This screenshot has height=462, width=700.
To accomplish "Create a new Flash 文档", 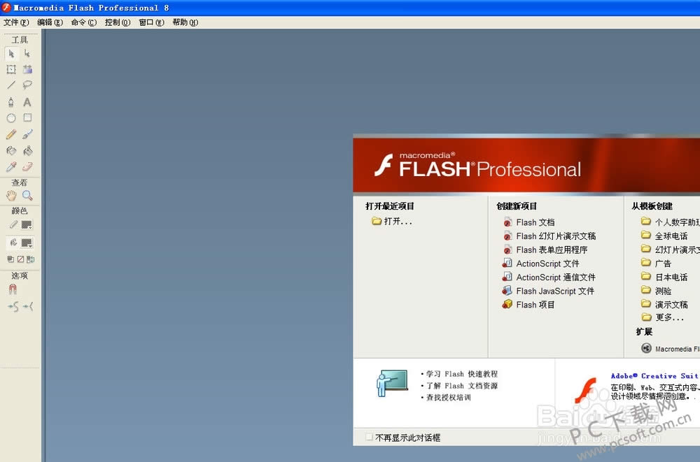I will (535, 222).
